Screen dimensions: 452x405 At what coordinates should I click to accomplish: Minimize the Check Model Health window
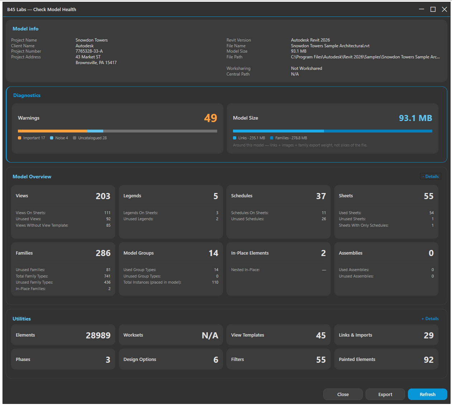point(422,9)
